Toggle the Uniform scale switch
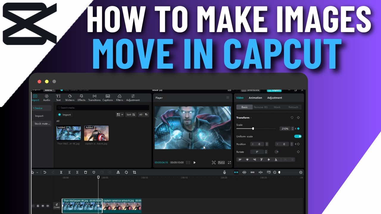Viewport: 381px width, 214px height. [298, 136]
